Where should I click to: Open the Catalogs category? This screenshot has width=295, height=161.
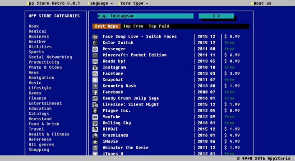(39, 114)
